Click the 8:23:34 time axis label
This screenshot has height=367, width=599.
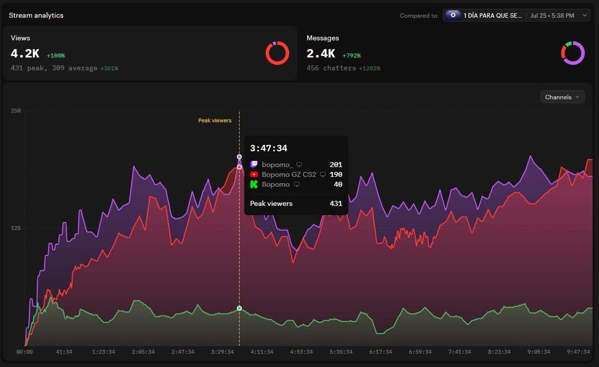point(499,352)
